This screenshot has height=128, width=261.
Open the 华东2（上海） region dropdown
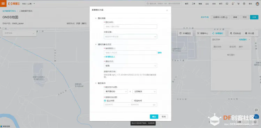29,3
